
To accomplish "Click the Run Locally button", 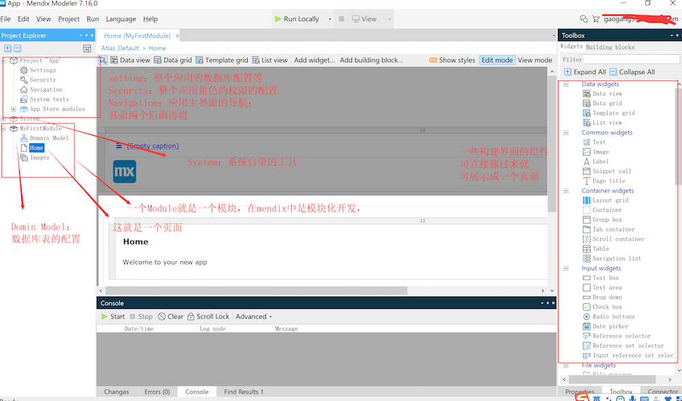I will click(297, 19).
